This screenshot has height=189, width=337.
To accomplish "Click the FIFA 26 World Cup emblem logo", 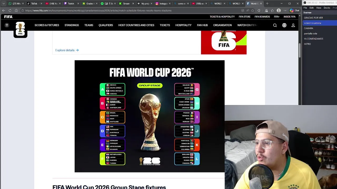I will tap(20, 29).
